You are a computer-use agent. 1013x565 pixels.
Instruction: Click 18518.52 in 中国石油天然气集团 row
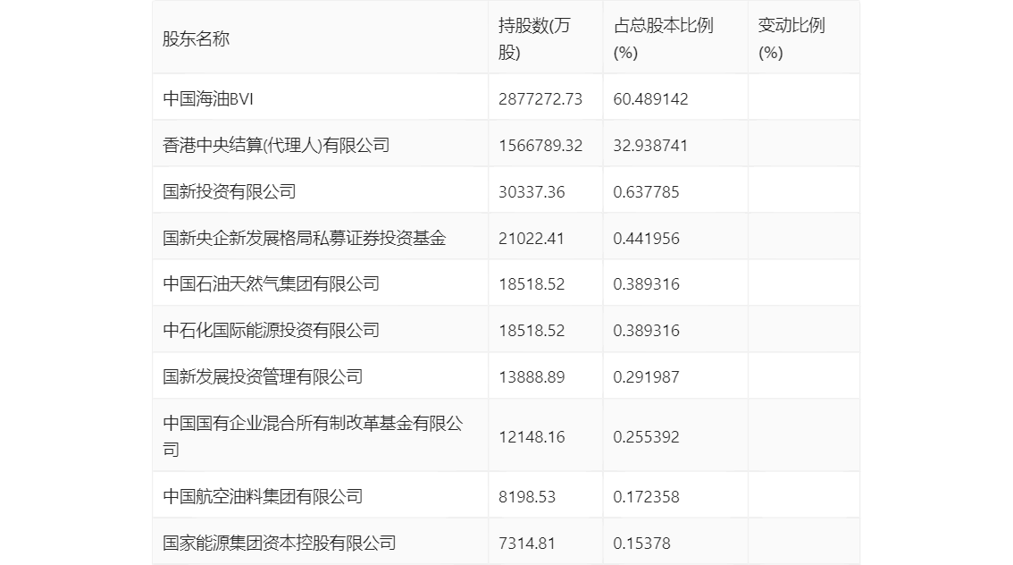coord(532,283)
